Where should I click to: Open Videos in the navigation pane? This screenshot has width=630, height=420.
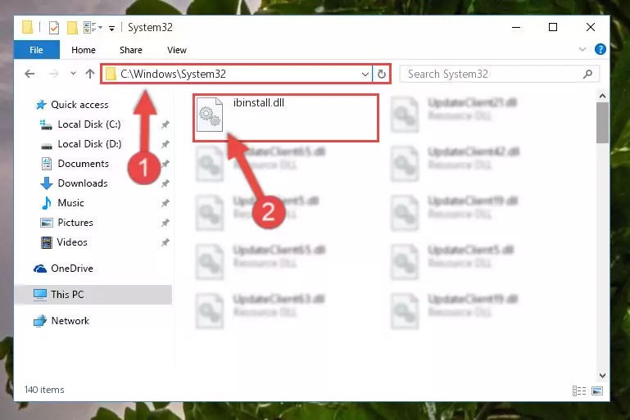pyautogui.click(x=72, y=242)
